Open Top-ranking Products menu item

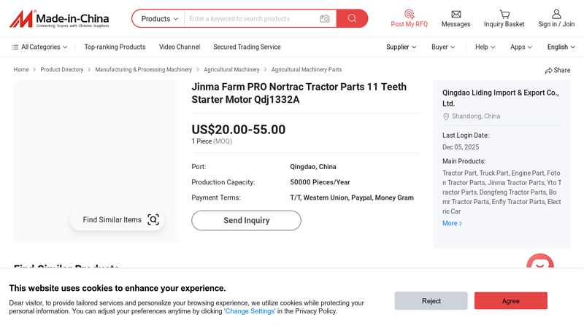(115, 47)
